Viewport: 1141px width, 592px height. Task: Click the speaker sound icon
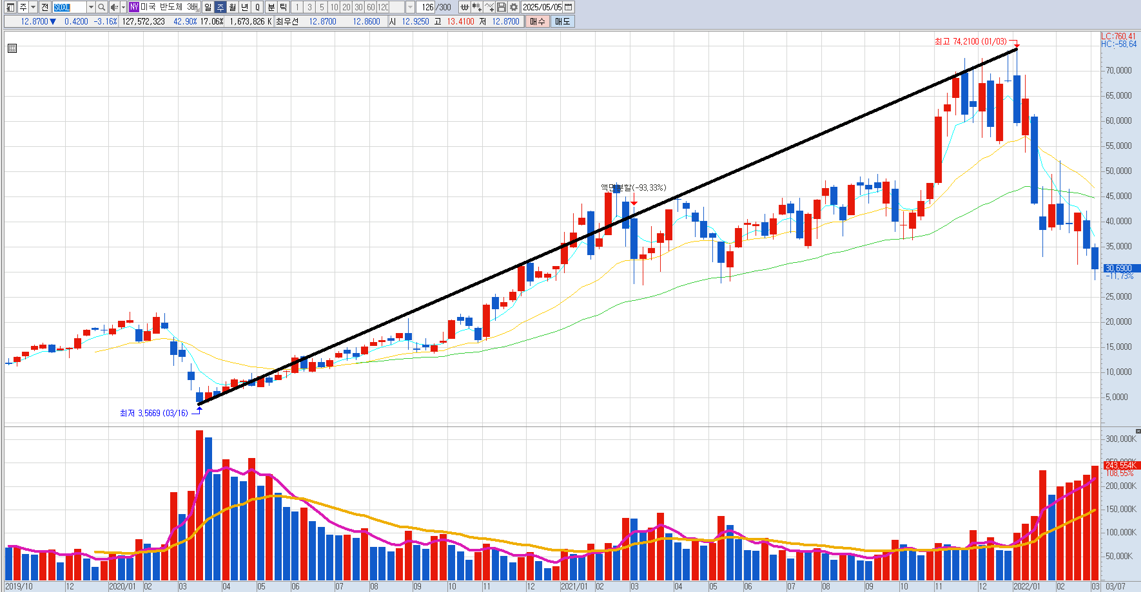point(114,7)
